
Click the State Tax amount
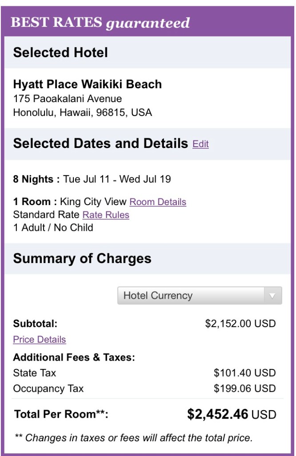click(x=244, y=373)
